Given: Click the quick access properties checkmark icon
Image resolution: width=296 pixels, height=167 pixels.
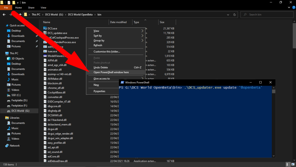Looking at the screenshot, I should (9, 2).
